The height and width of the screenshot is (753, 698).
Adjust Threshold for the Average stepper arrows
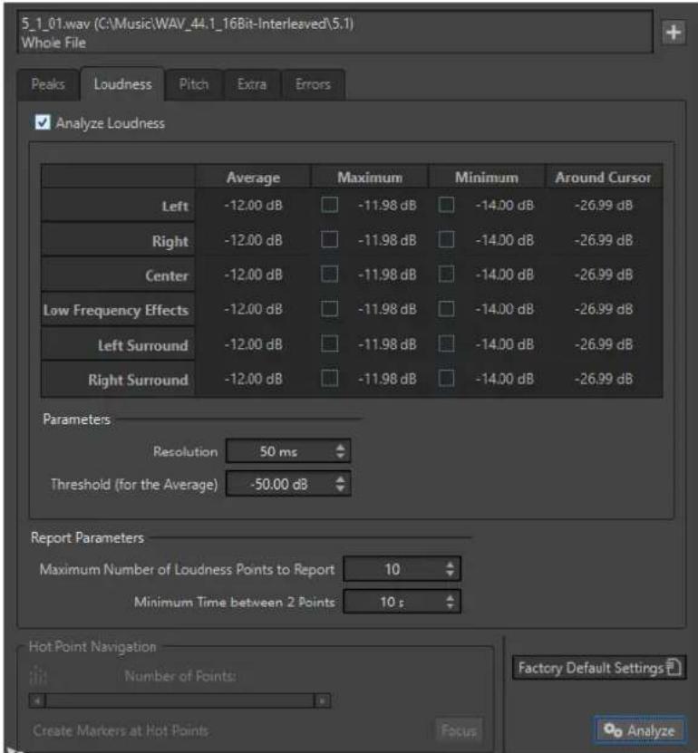[340, 484]
